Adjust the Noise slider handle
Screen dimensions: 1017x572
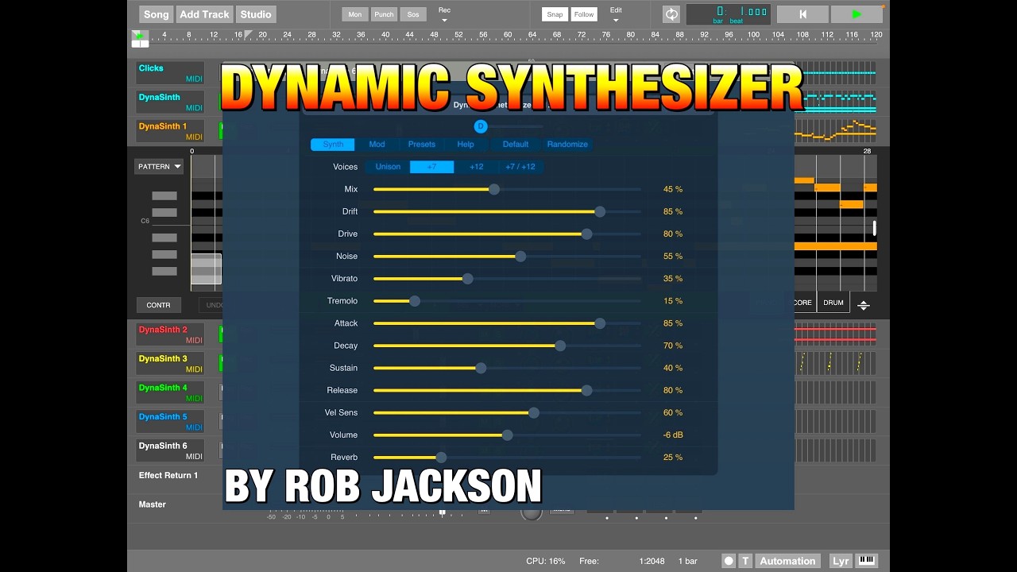[x=520, y=256]
